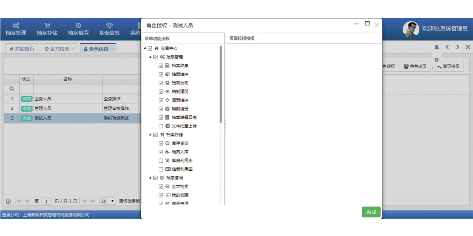The image size is (473, 236).
Task: Collapse the 档案存储 tree node arrow
Action: 150,135
